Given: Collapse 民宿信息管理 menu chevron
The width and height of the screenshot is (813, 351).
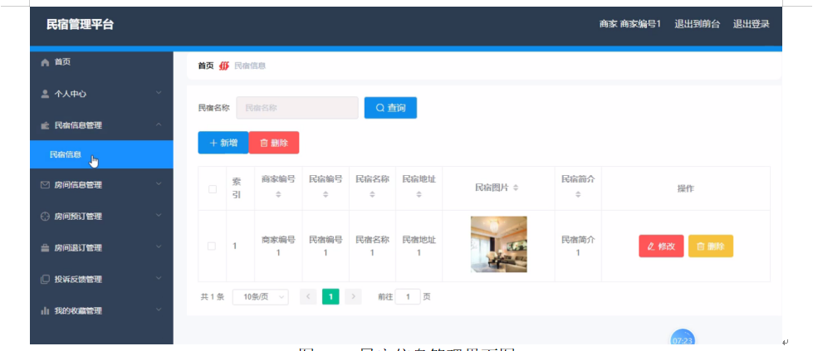Looking at the screenshot, I should 159,124.
